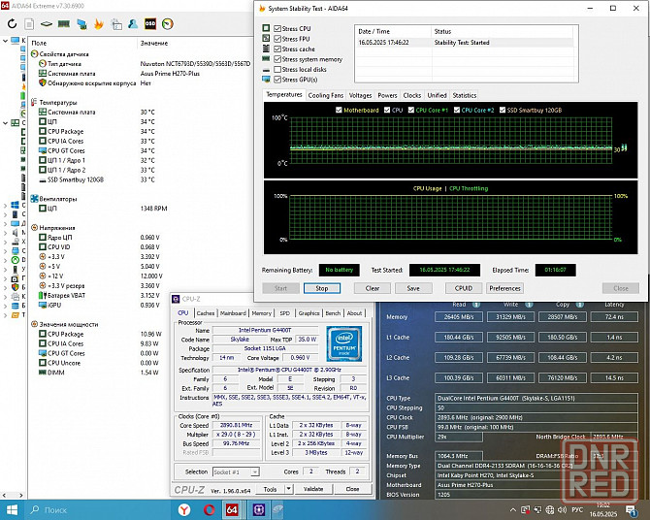Expand the Windows logo node in AIDA64 tree
Image resolution: width=650 pixels, height=520 pixels.
(5, 205)
